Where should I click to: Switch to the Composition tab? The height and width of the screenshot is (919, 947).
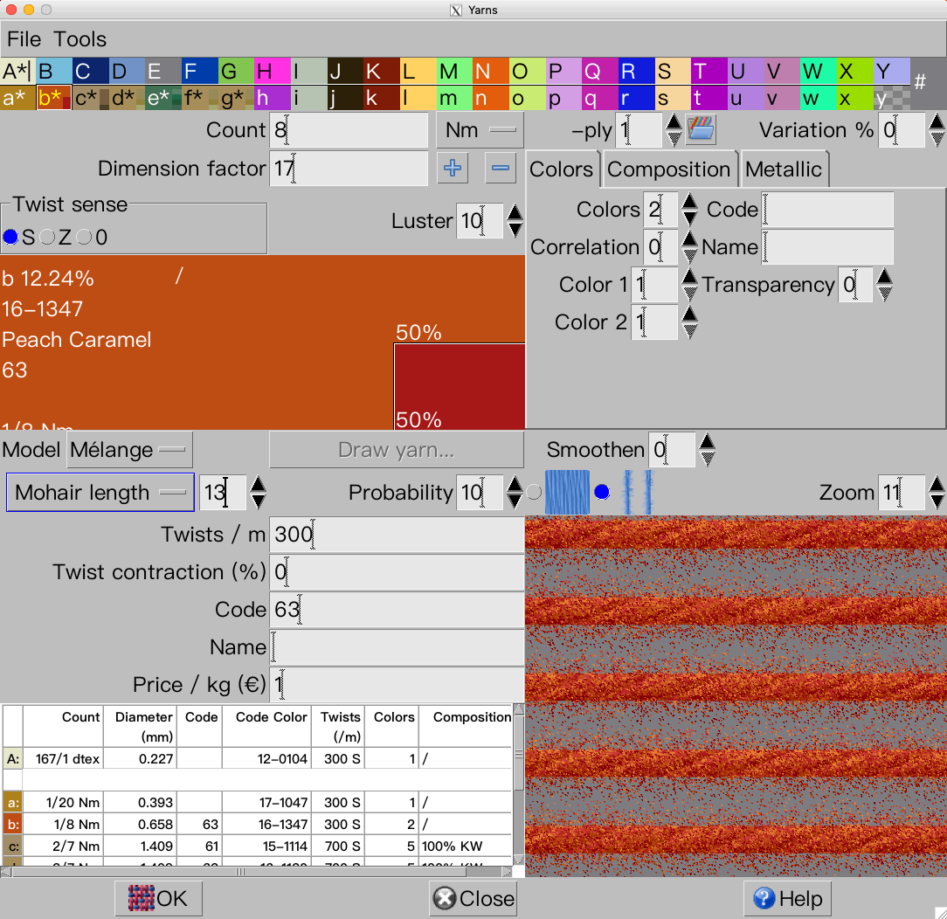pyautogui.click(x=668, y=169)
